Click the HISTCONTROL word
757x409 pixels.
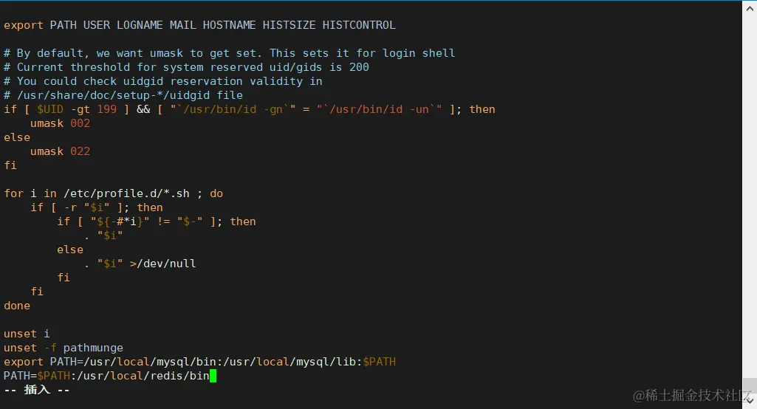(x=359, y=25)
